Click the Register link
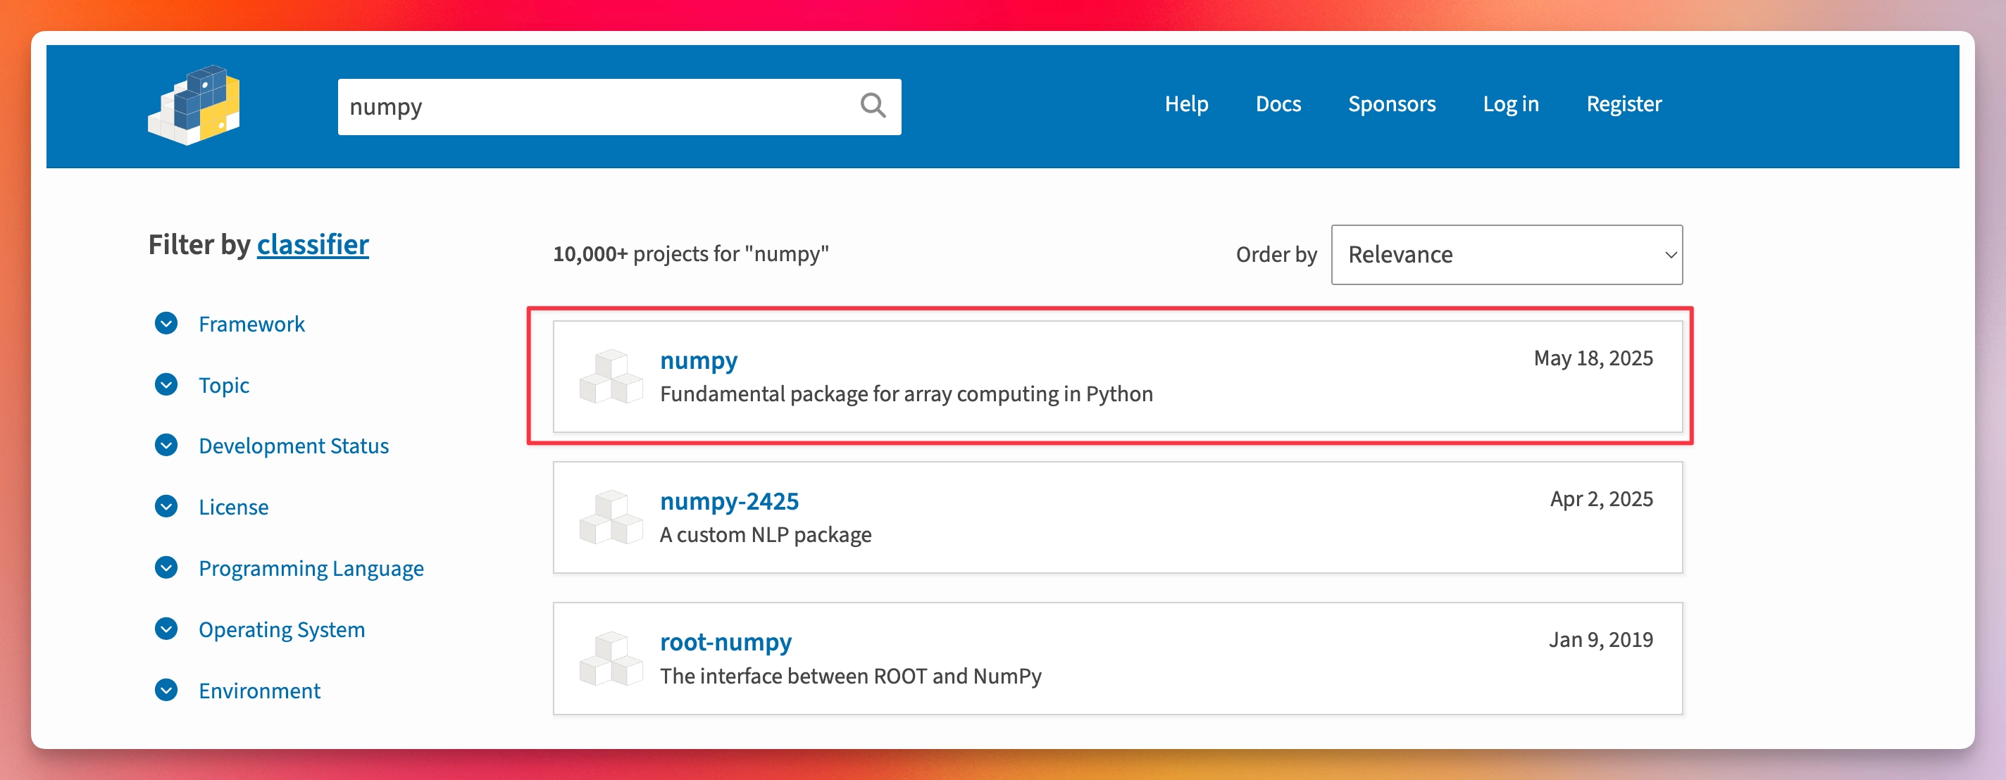The width and height of the screenshot is (2006, 780). tap(1624, 104)
